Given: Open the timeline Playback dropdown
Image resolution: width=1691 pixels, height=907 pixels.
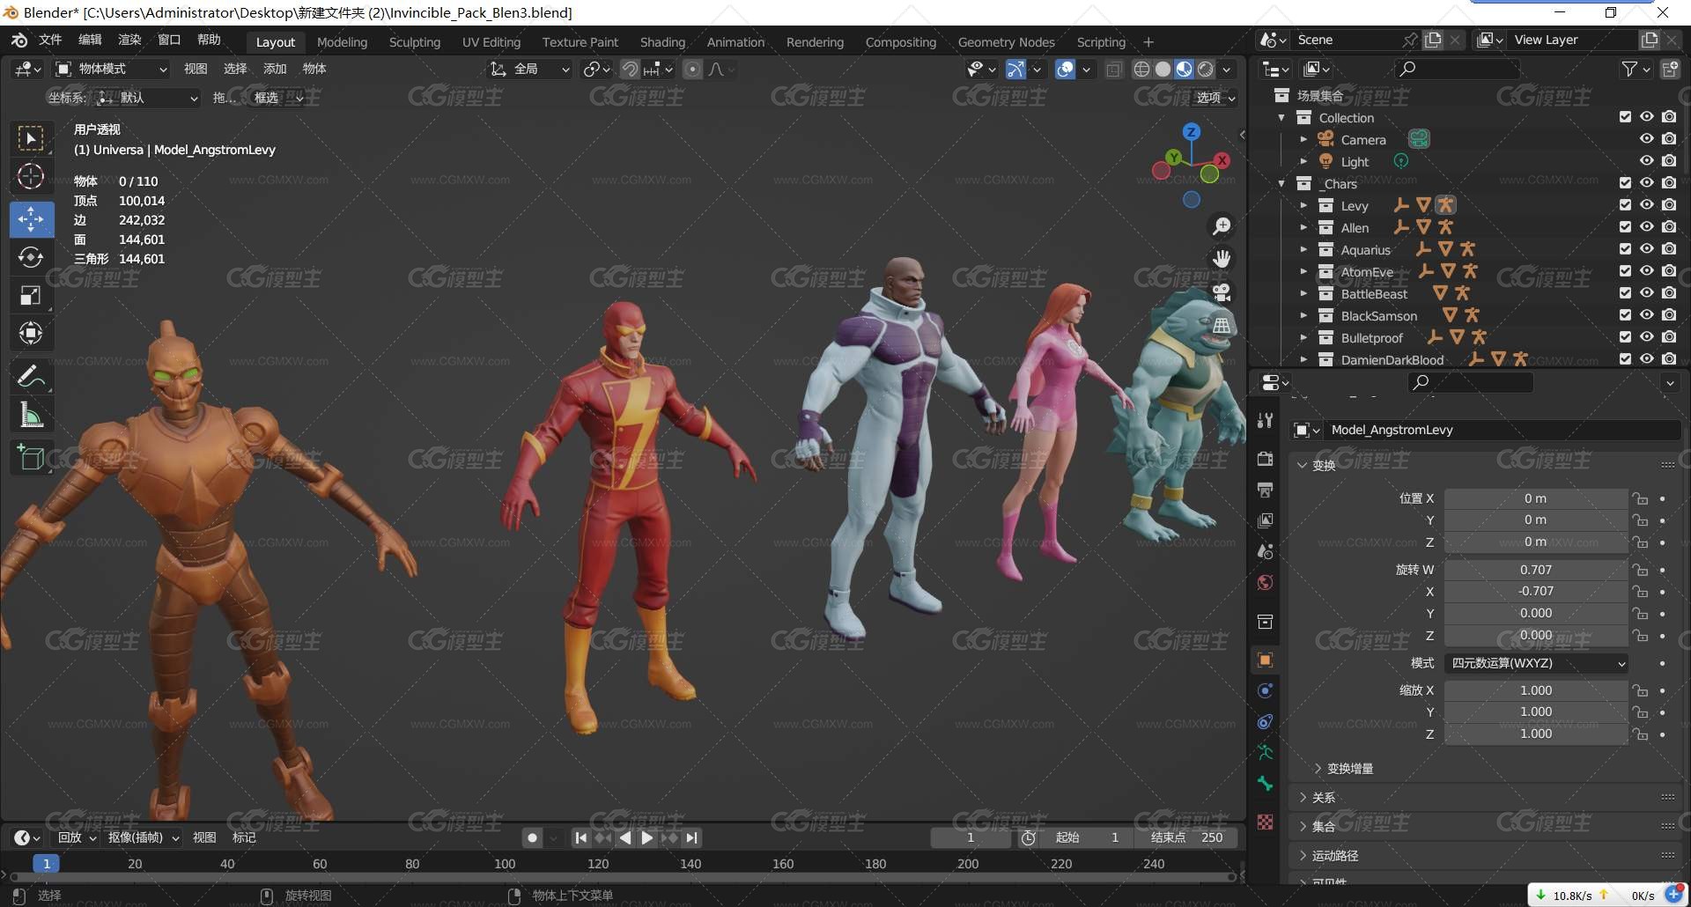Looking at the screenshot, I should [77, 838].
